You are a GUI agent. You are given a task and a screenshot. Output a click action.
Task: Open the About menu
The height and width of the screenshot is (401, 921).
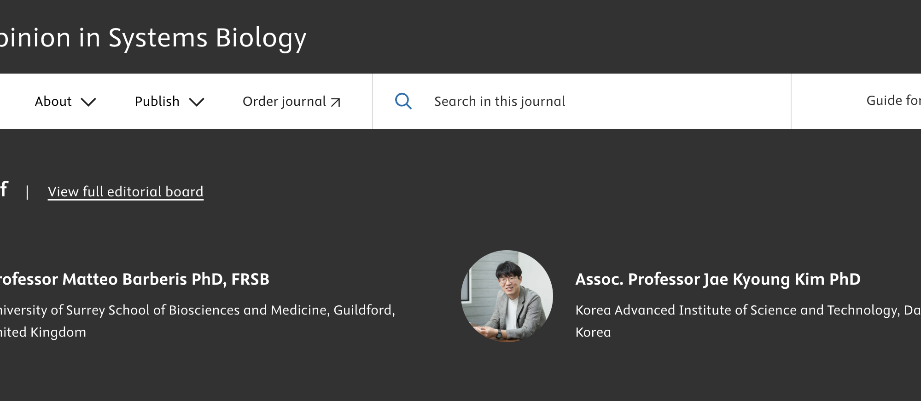pos(65,101)
